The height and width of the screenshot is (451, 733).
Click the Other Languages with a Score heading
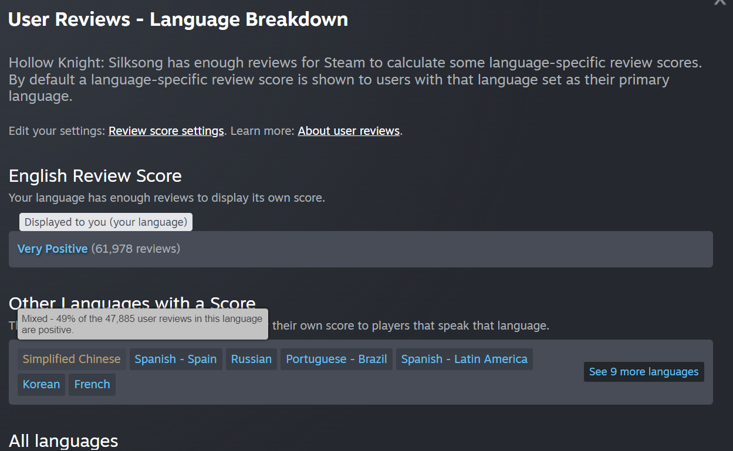[x=132, y=303]
